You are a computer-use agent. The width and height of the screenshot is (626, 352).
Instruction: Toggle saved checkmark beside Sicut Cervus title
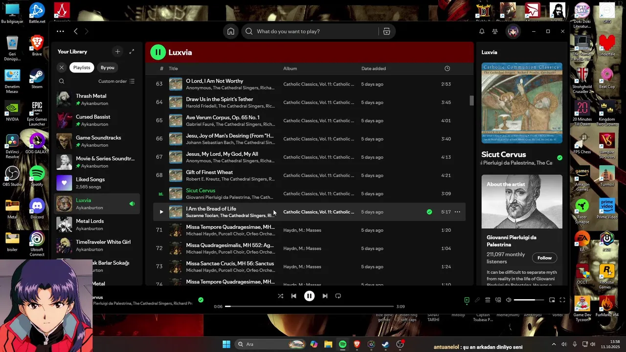tap(559, 158)
